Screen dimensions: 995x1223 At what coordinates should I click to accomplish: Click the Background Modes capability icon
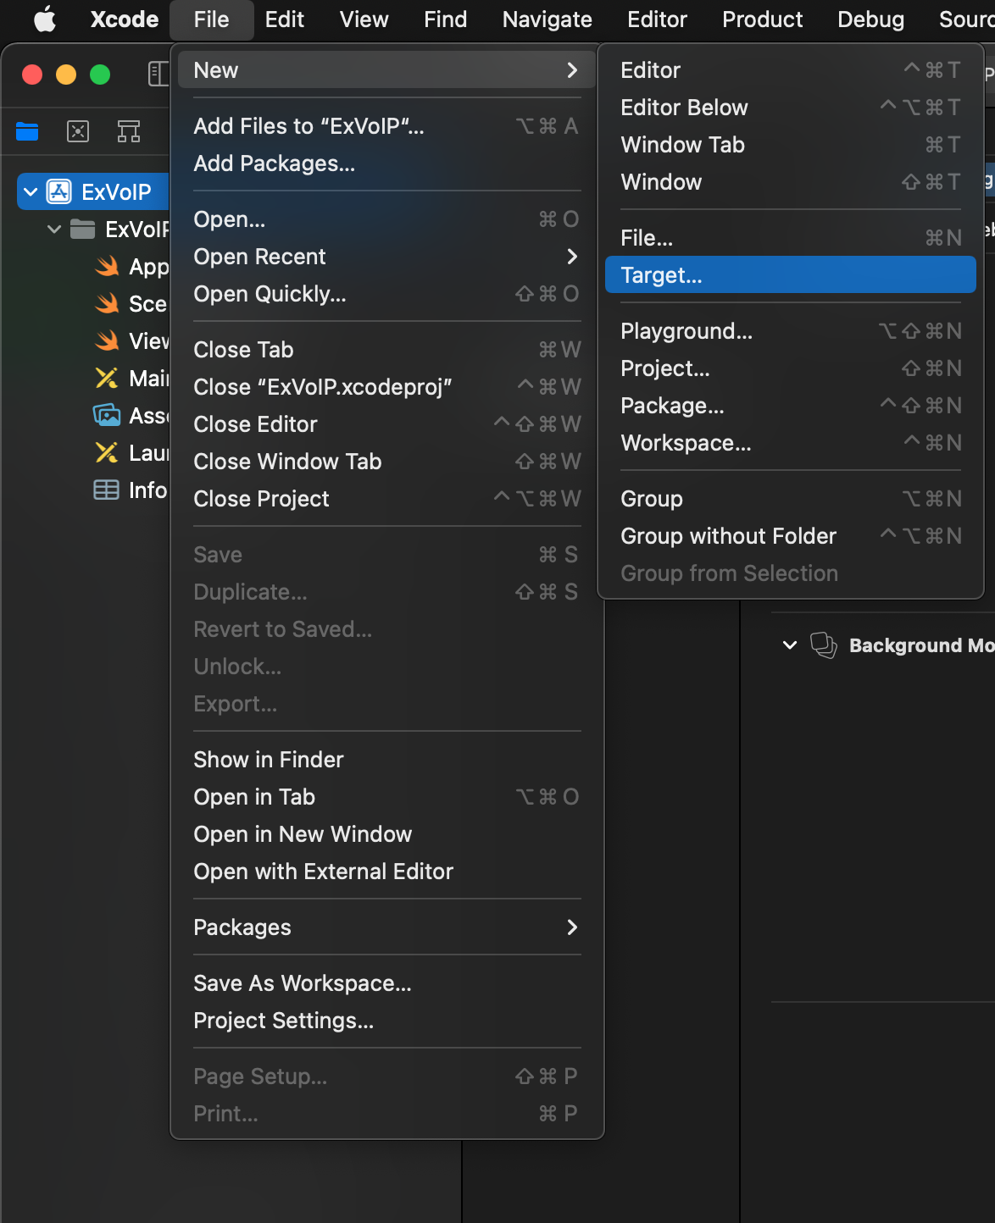point(824,645)
